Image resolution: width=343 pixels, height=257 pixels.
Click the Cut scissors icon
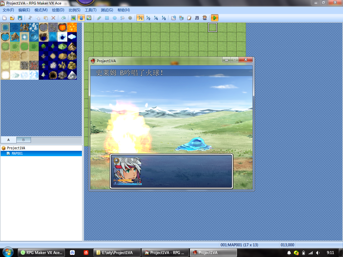click(30, 18)
